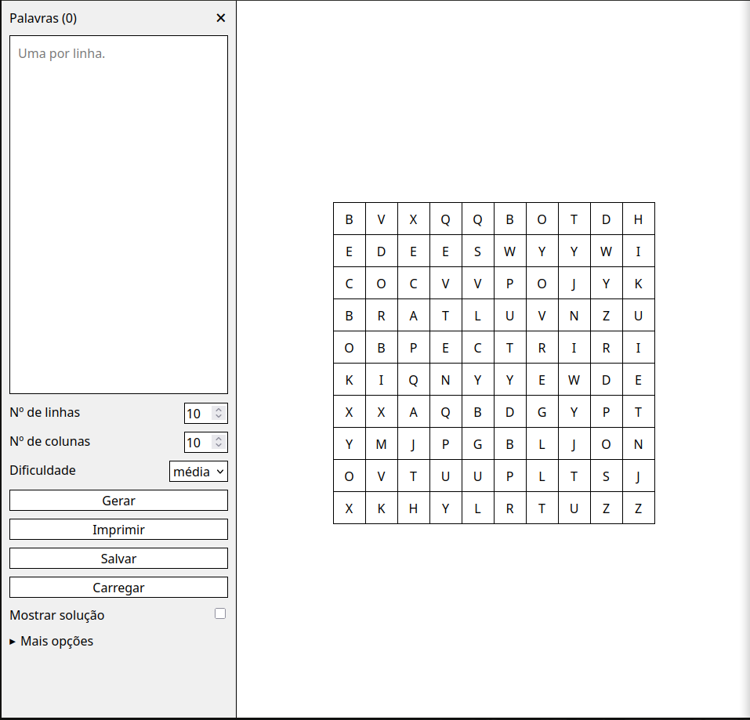Click the Nº de colunas number field
750x720 pixels.
pos(197,443)
